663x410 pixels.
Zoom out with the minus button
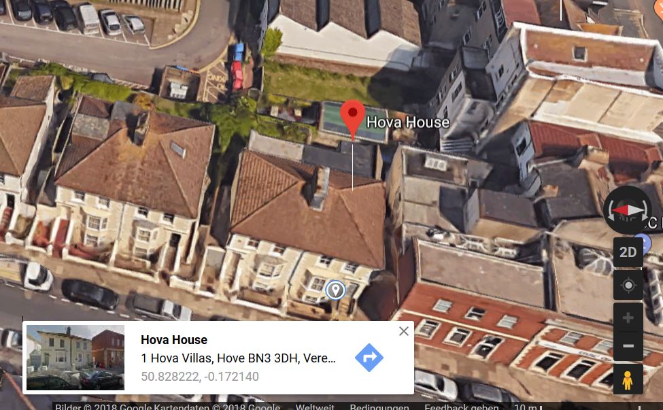628,346
